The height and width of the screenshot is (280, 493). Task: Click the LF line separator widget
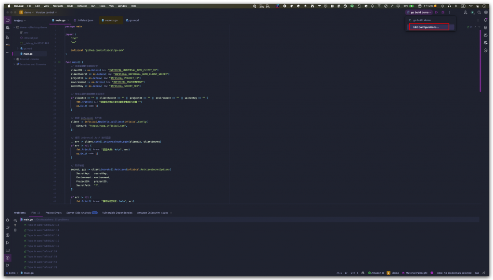coord(346,273)
